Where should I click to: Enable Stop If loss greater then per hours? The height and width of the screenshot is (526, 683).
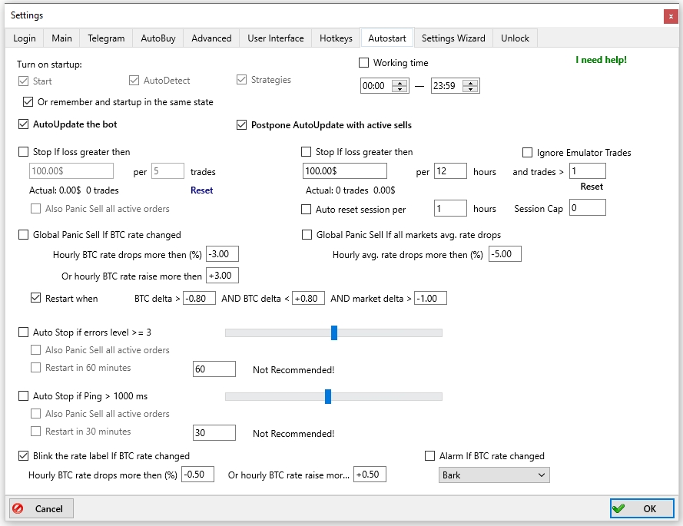pos(307,151)
